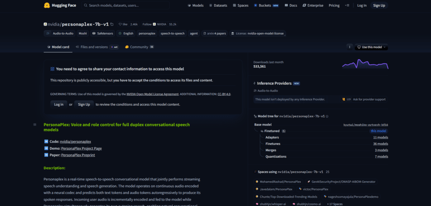Select the English language tag

point(125,34)
